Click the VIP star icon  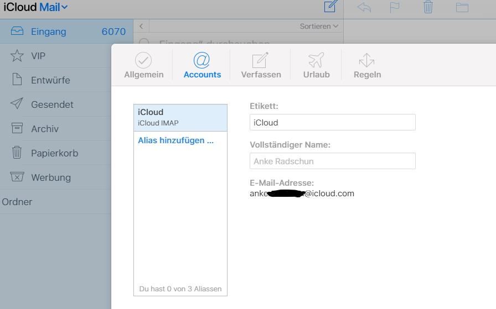[17, 56]
